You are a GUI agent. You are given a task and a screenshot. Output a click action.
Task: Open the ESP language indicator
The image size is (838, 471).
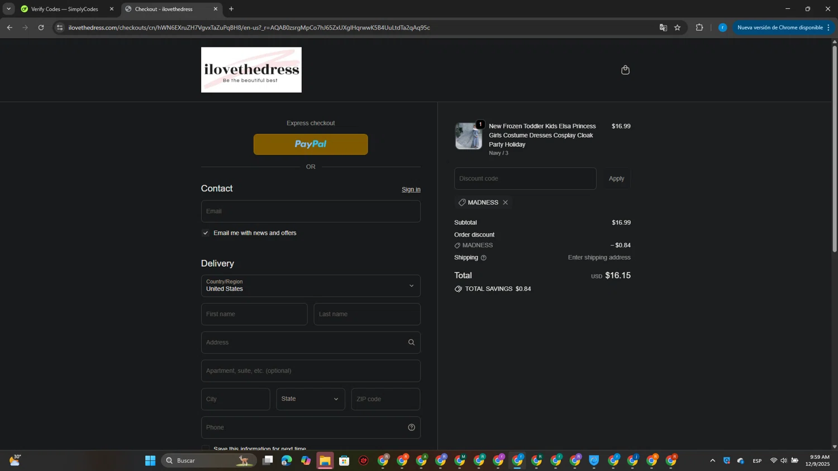coord(757,460)
